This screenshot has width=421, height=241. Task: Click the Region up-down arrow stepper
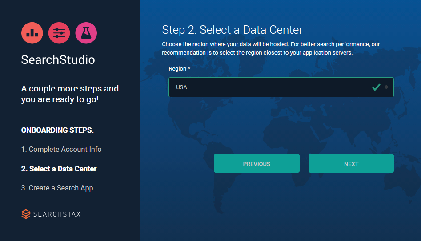tap(386, 87)
